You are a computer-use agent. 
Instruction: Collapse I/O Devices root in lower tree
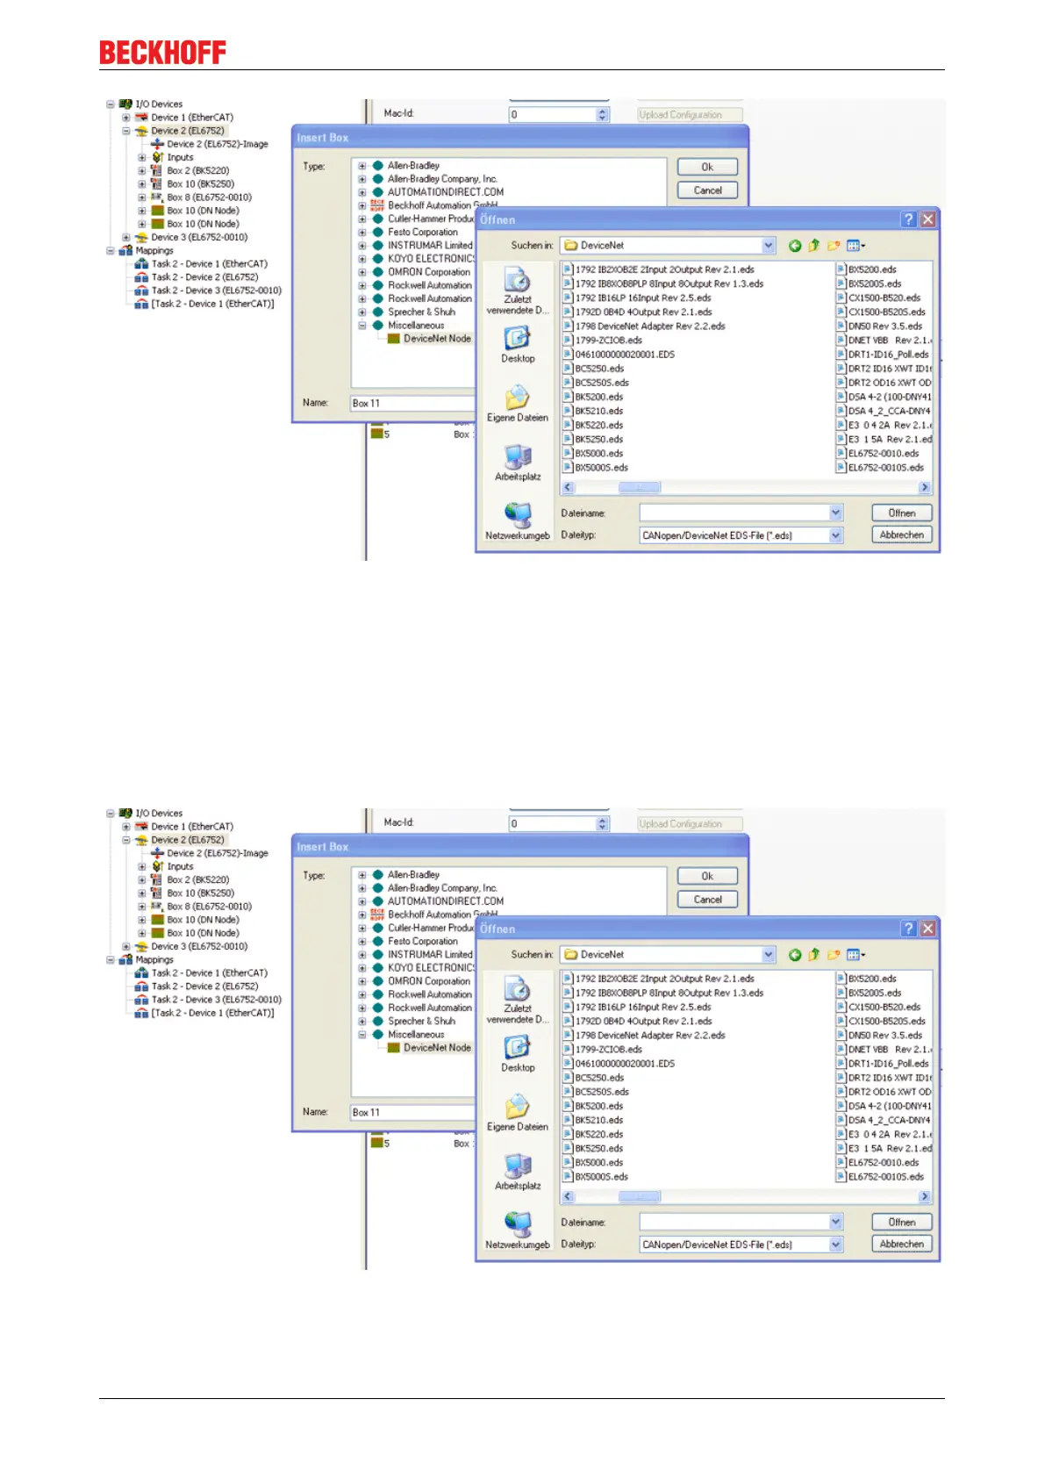(111, 814)
